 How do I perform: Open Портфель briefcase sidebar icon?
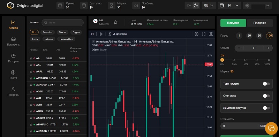coord(13,39)
